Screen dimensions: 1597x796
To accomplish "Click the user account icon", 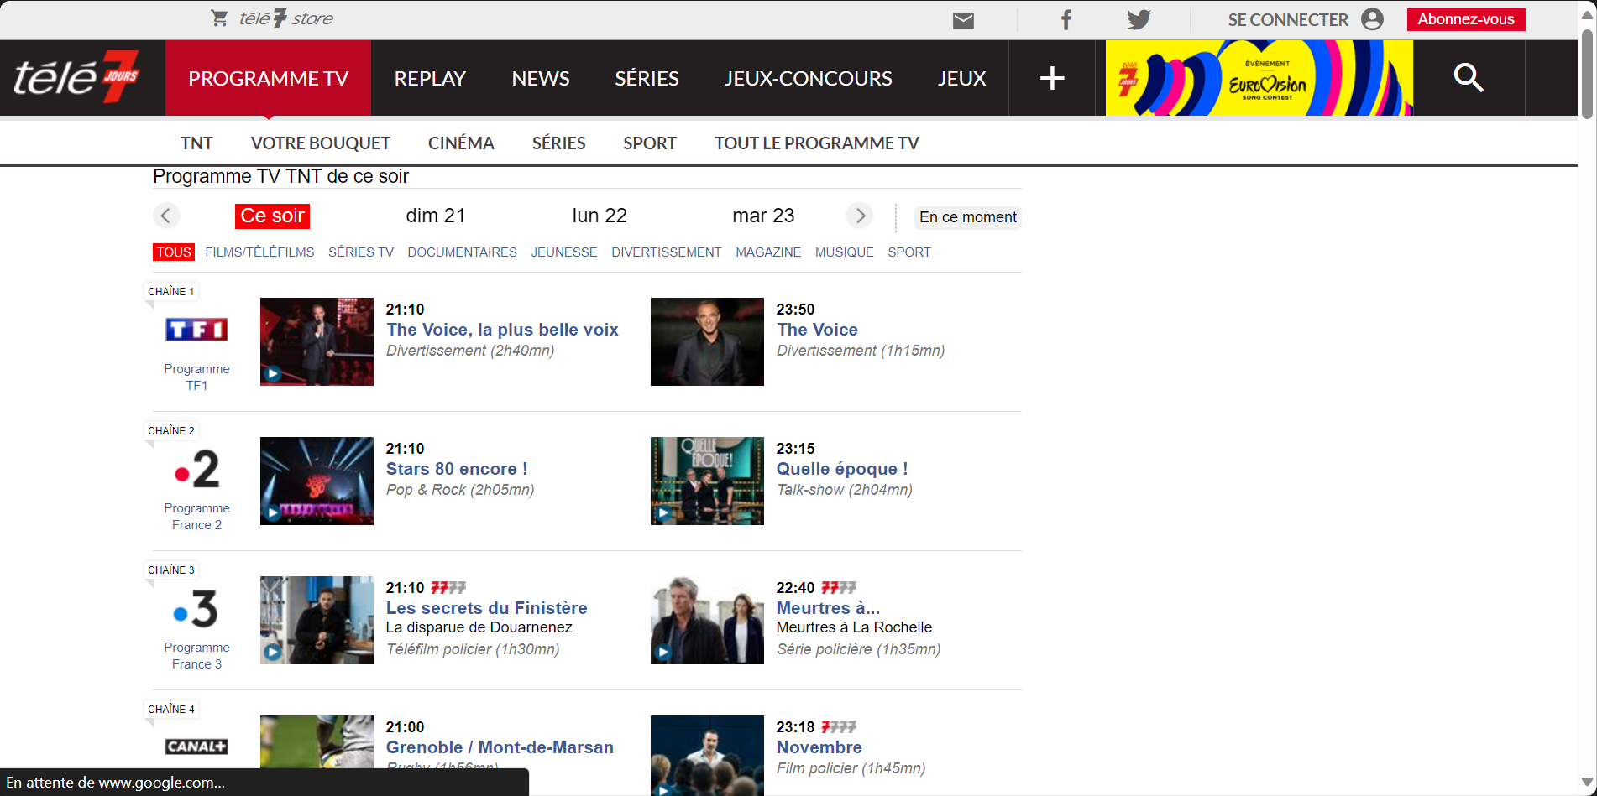I will (1372, 19).
